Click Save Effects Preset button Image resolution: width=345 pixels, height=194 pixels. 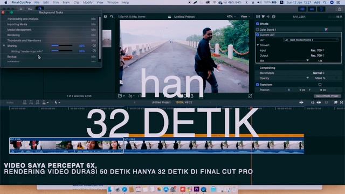(327, 96)
